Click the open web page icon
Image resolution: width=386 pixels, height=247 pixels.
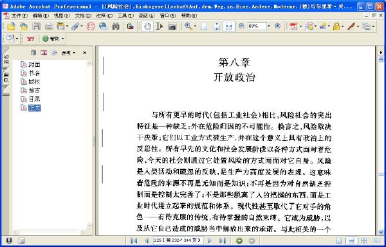coord(24,26)
